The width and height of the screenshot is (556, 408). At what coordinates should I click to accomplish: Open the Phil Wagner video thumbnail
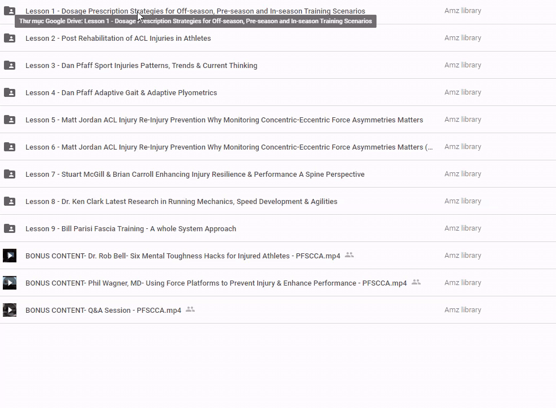click(x=10, y=283)
